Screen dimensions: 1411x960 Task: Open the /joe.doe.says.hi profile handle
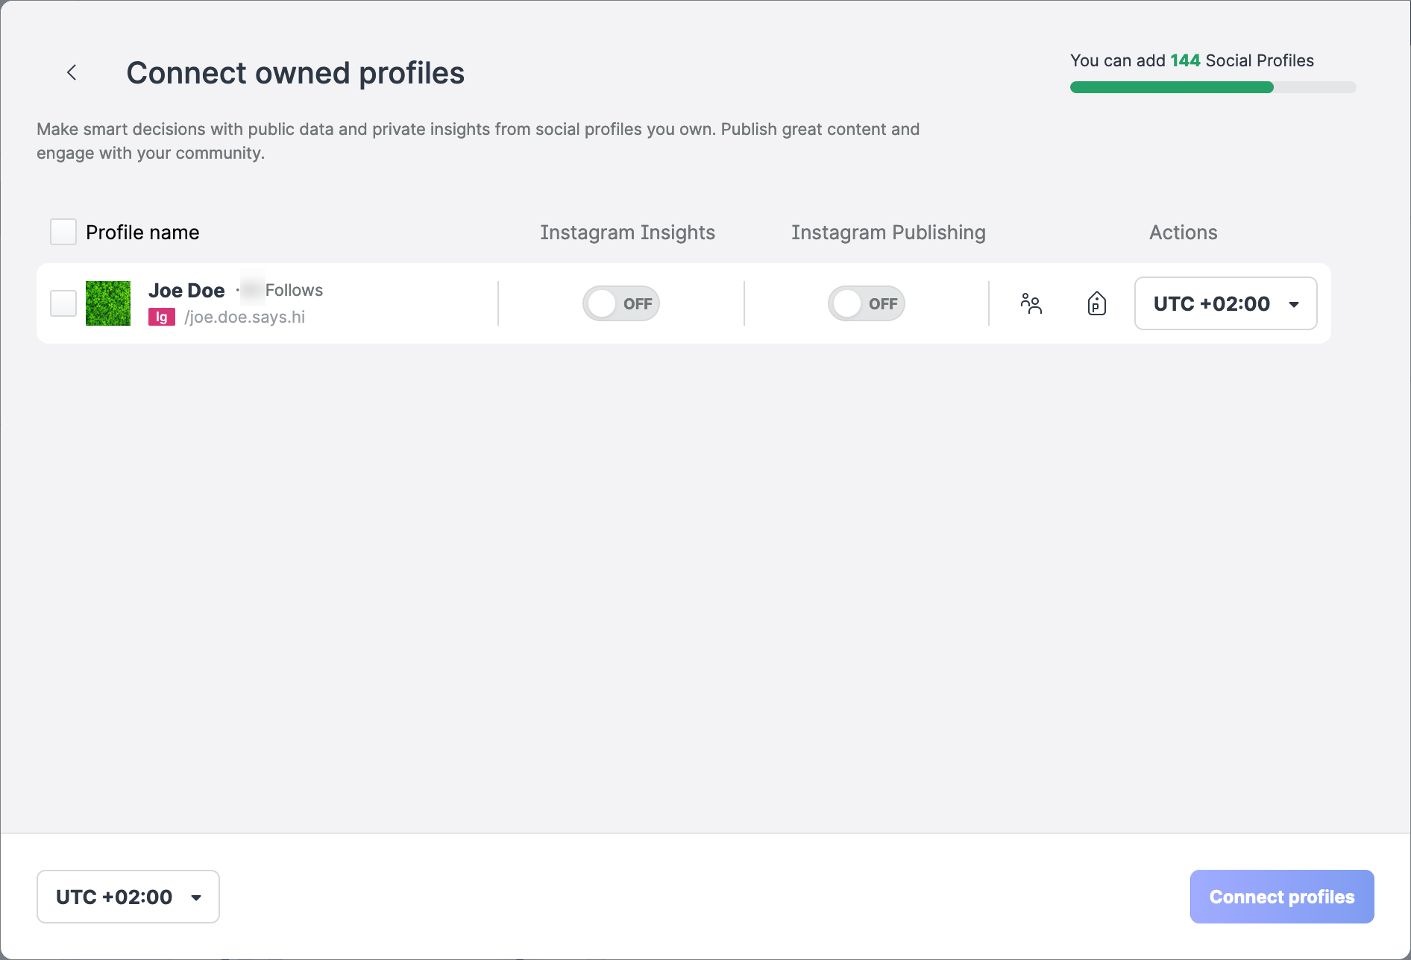pyautogui.click(x=245, y=317)
